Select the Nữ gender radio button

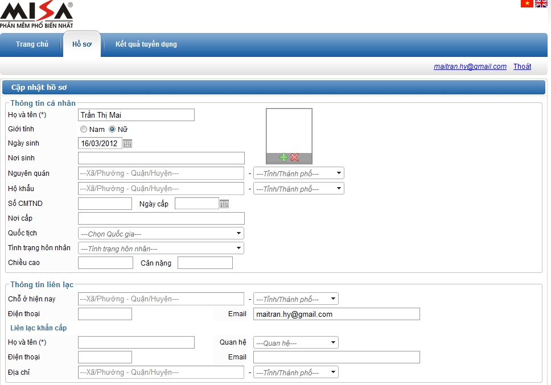[x=112, y=129]
